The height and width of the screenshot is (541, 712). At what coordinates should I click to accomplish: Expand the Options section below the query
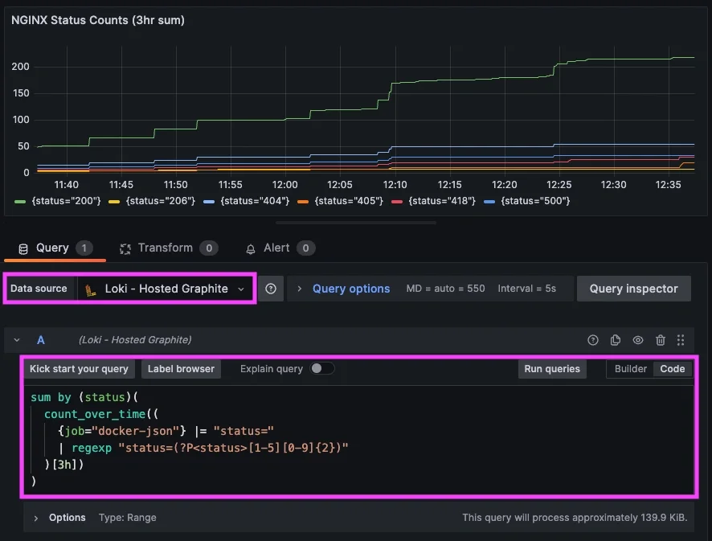coord(36,518)
